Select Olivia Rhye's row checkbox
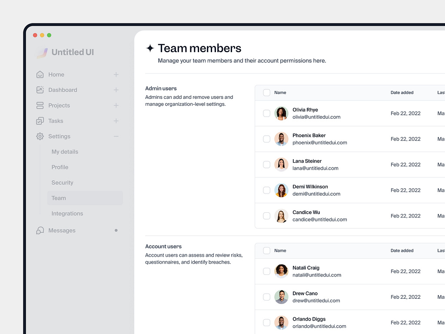Viewport: 445px width, 334px height. (x=266, y=113)
